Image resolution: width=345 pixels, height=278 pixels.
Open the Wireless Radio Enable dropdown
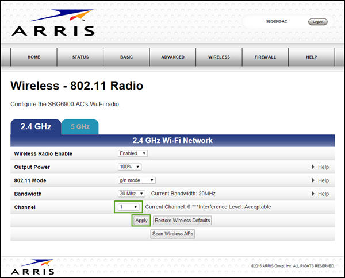pyautogui.click(x=133, y=153)
